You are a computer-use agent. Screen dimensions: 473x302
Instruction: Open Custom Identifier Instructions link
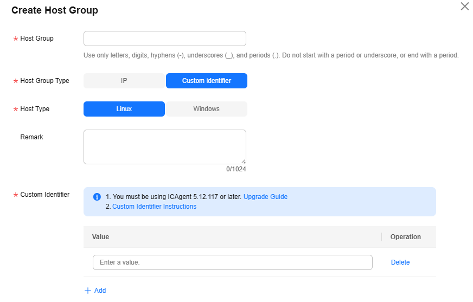pyautogui.click(x=155, y=207)
